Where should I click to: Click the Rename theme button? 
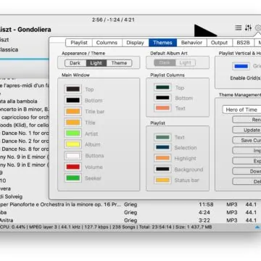(246, 120)
